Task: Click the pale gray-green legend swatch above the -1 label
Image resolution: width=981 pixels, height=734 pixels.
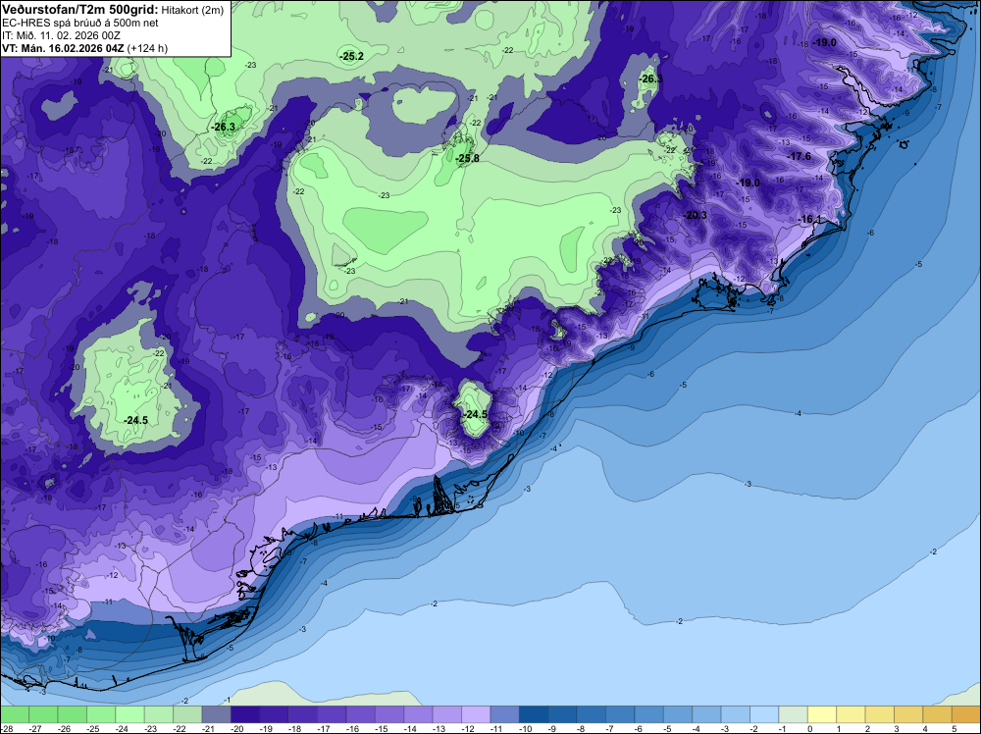Action: tap(794, 714)
